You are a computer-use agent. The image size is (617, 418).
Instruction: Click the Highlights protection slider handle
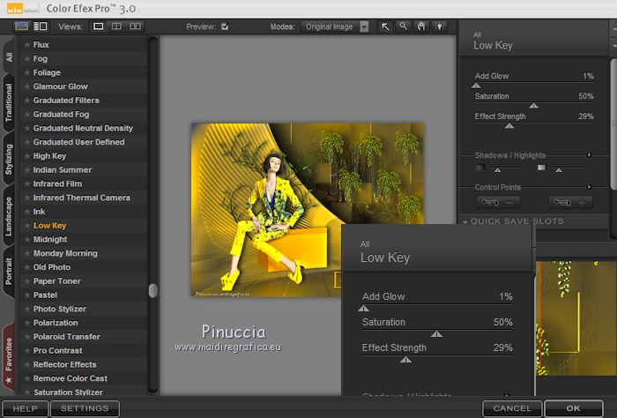(x=558, y=170)
